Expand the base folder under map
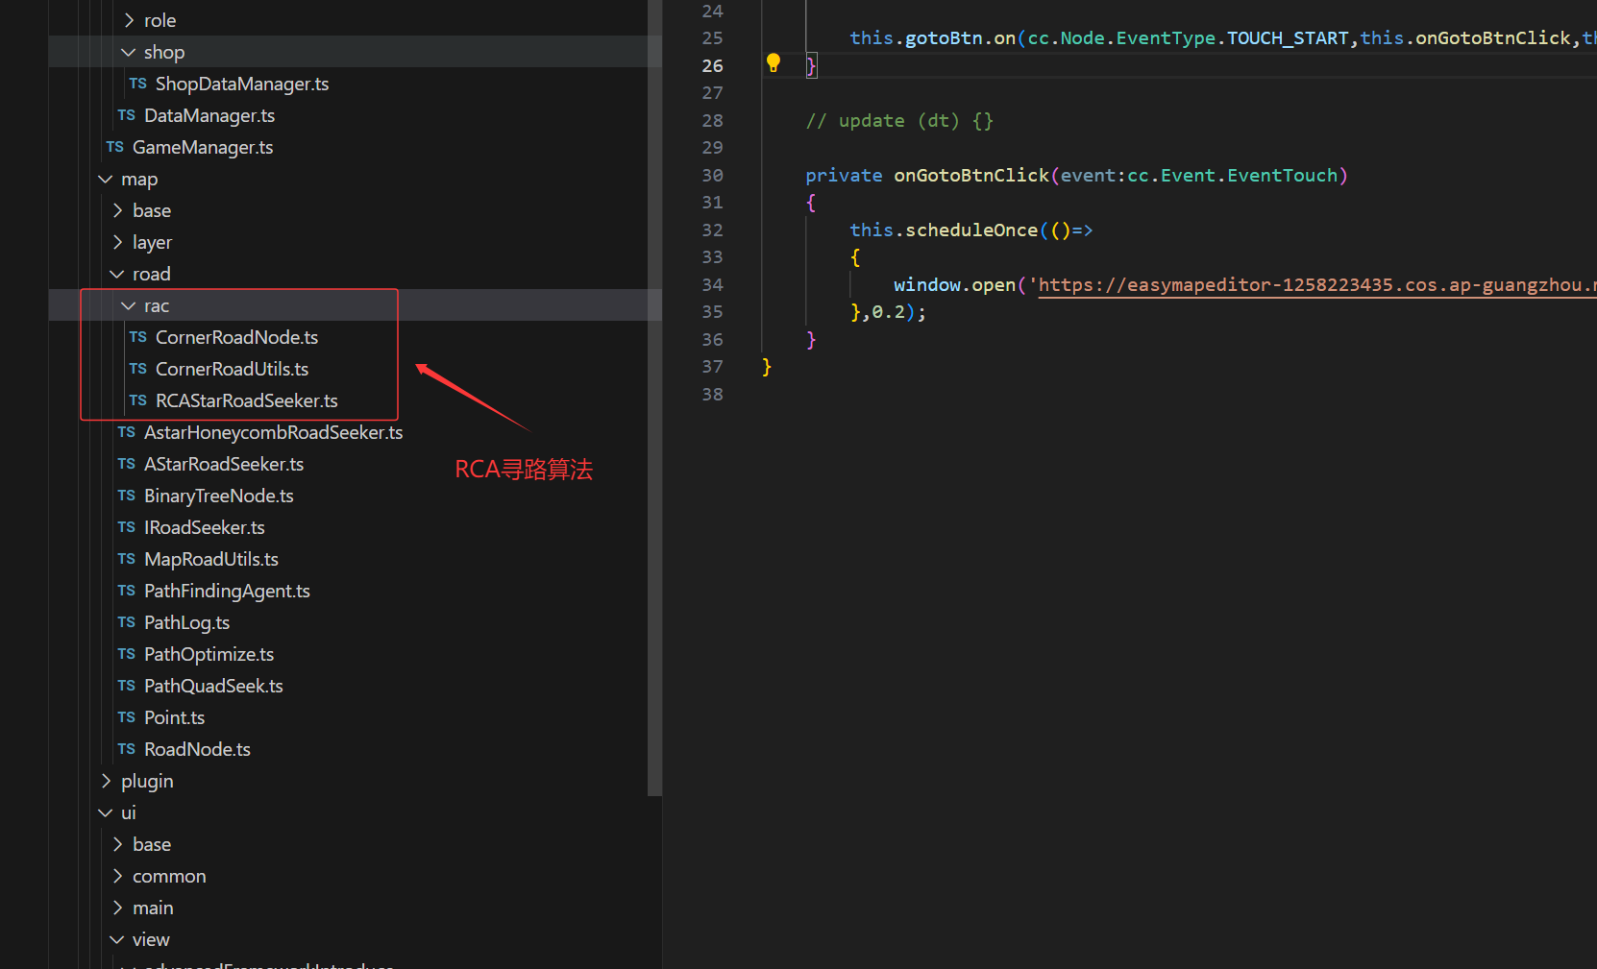1597x969 pixels. 117,210
